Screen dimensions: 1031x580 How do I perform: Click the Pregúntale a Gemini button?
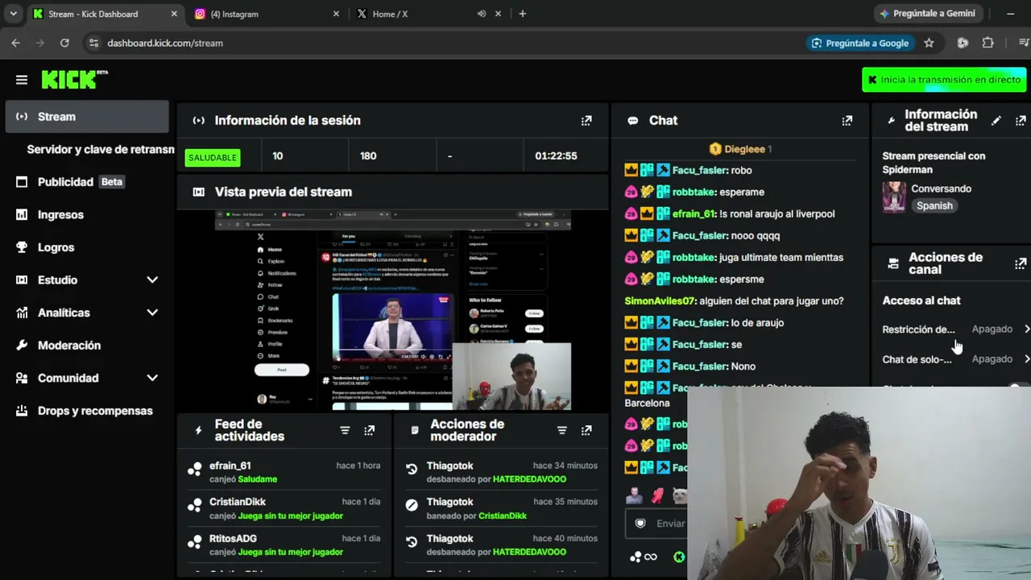927,14
